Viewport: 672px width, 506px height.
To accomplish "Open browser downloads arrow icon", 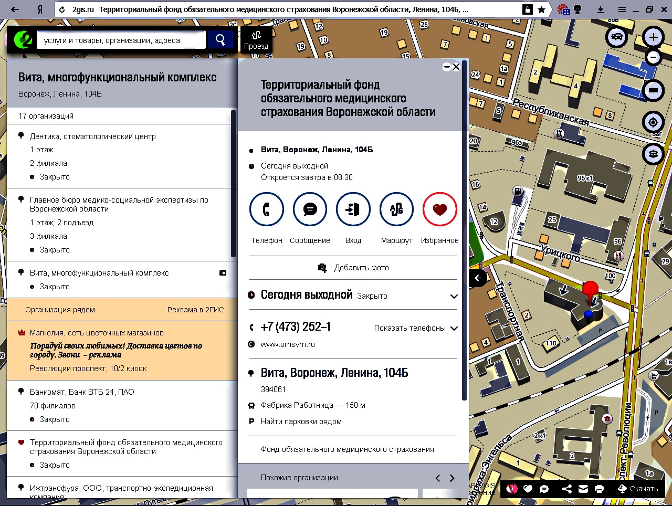I will pyautogui.click(x=601, y=9).
